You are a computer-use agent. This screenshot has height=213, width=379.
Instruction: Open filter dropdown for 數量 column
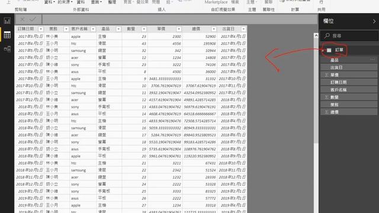pyautogui.click(x=144, y=29)
